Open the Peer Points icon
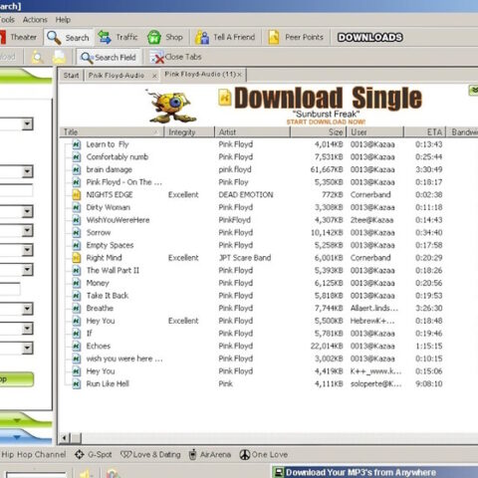 tap(274, 37)
